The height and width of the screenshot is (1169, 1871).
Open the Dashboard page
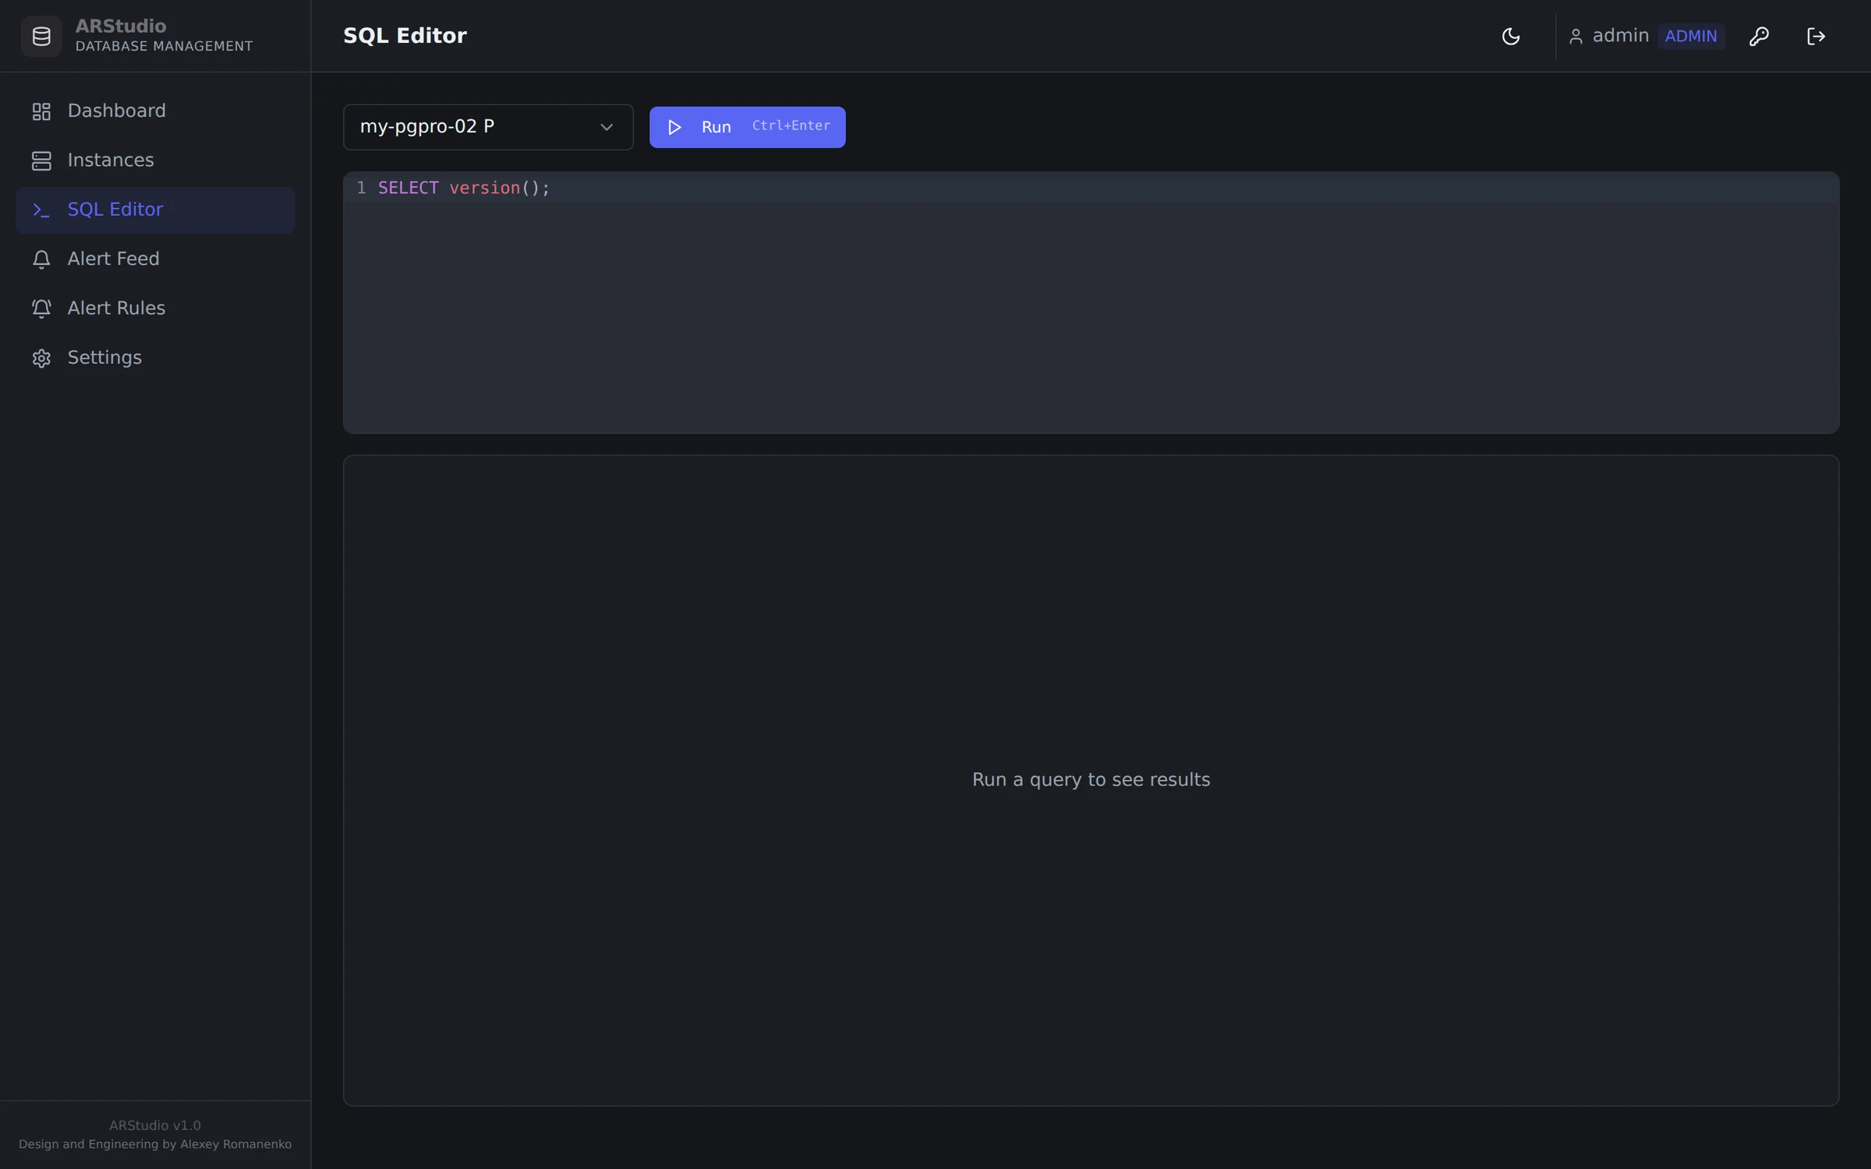click(x=155, y=111)
